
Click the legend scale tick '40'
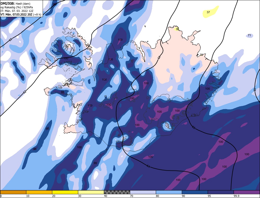coord(106,196)
